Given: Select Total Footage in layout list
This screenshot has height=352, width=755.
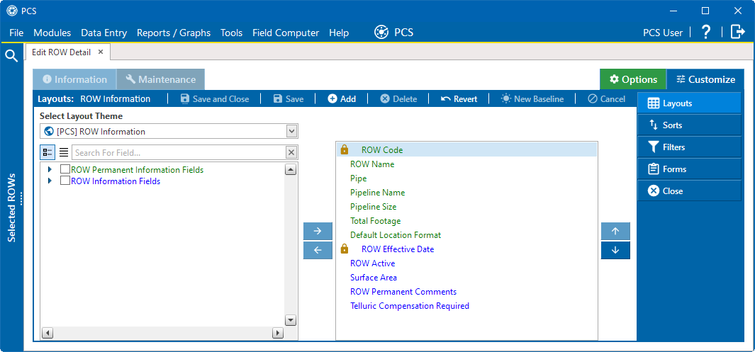Looking at the screenshot, I should click(x=376, y=221).
